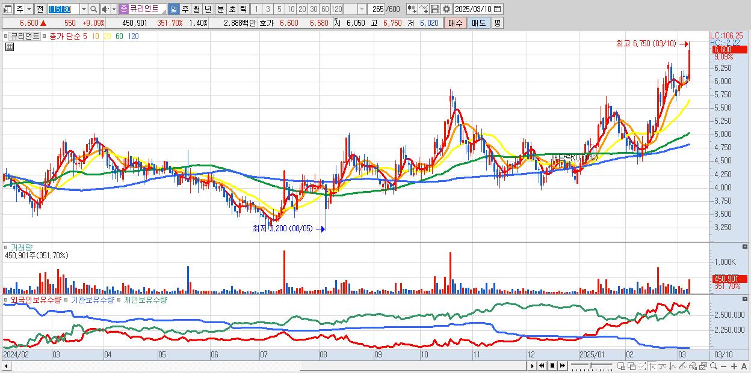Click the 큐리언트 chart legend label
The height and width of the screenshot is (373, 751).
(x=26, y=36)
